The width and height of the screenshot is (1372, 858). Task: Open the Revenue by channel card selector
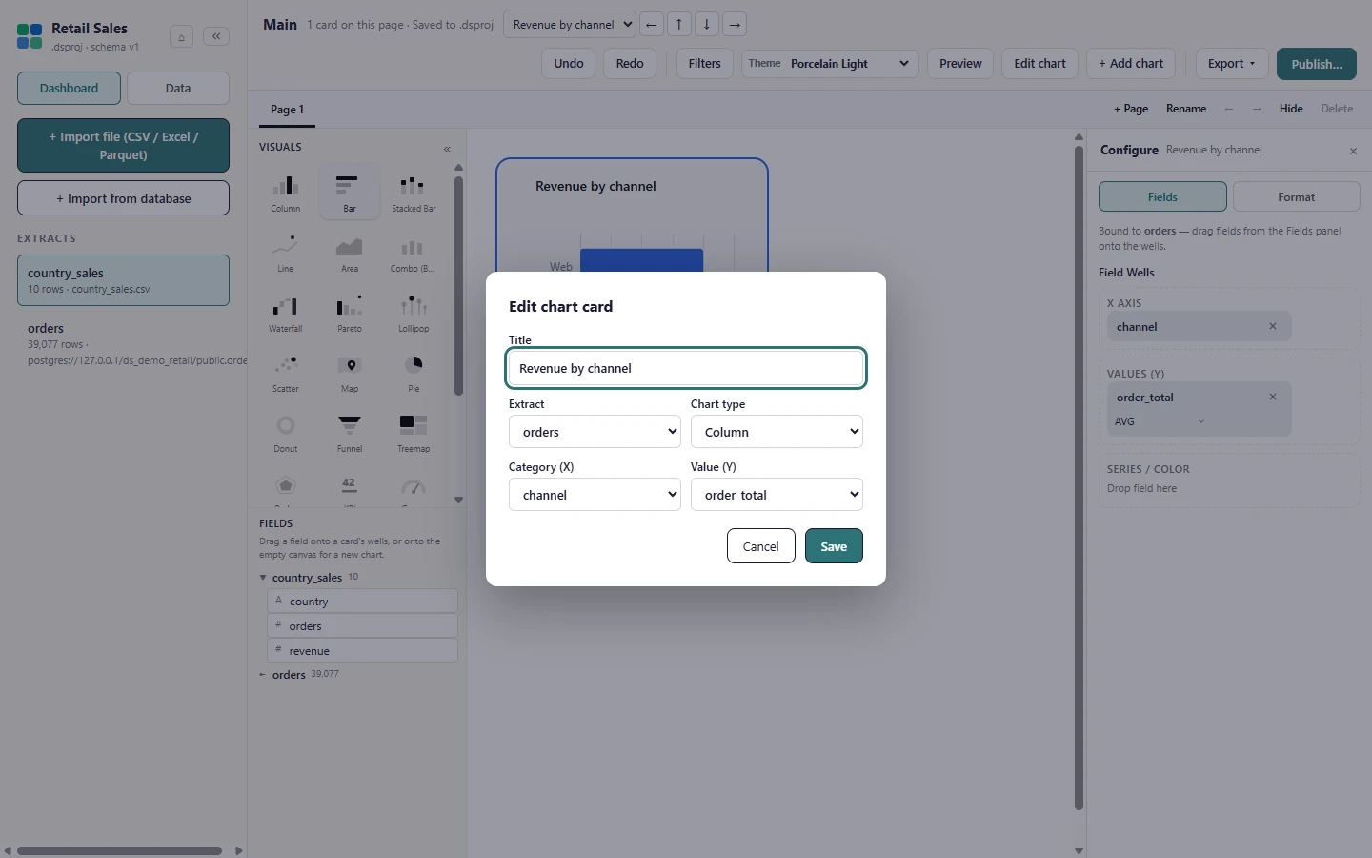click(x=570, y=25)
